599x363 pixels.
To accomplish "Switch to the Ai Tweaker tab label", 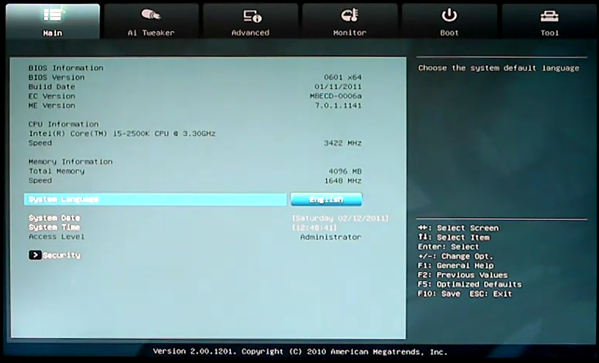I will tap(151, 33).
